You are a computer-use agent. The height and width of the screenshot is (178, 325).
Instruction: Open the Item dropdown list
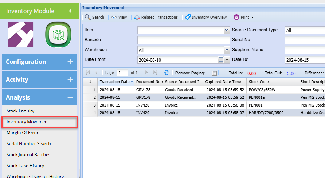(227, 30)
